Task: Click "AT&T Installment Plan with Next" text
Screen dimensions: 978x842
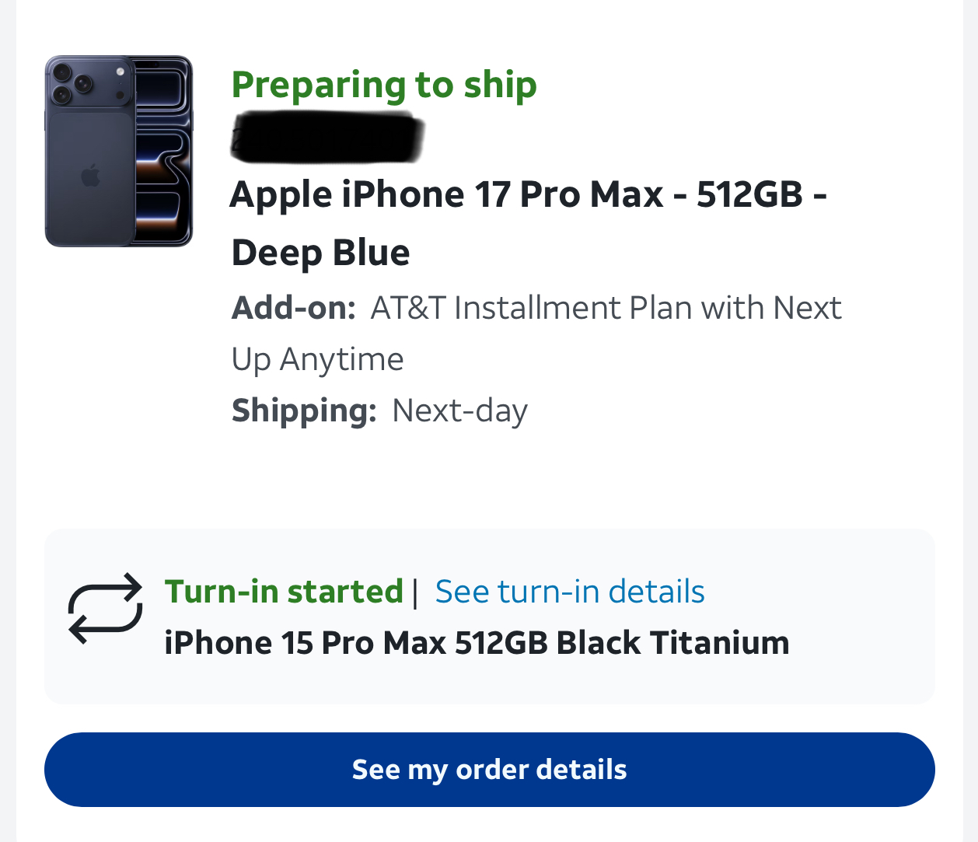Action: 606,308
